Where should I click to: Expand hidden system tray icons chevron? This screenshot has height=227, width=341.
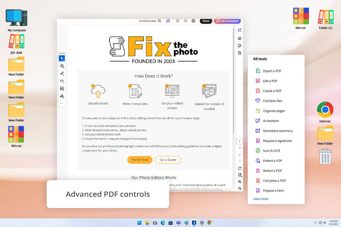tap(315, 223)
